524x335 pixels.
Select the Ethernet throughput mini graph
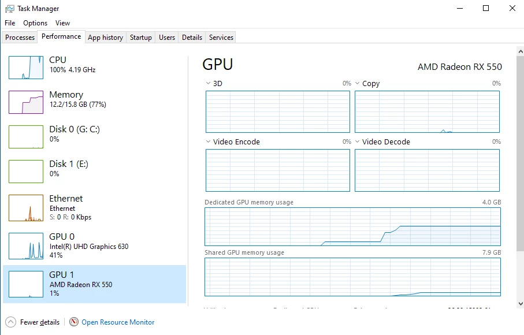click(26, 208)
